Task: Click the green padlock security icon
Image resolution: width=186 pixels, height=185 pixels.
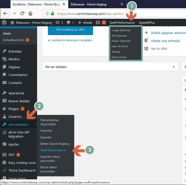Action: point(53,13)
